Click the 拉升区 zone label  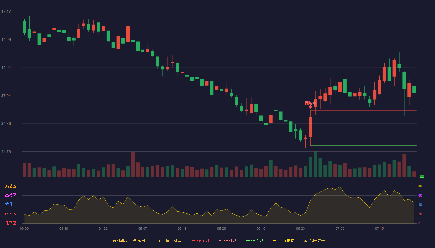(x=11, y=205)
